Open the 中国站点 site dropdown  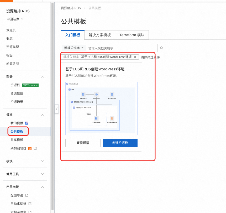pyautogui.click(x=15, y=19)
